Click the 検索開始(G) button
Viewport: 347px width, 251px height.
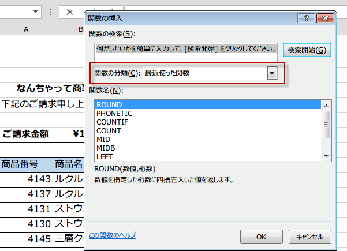pos(307,50)
